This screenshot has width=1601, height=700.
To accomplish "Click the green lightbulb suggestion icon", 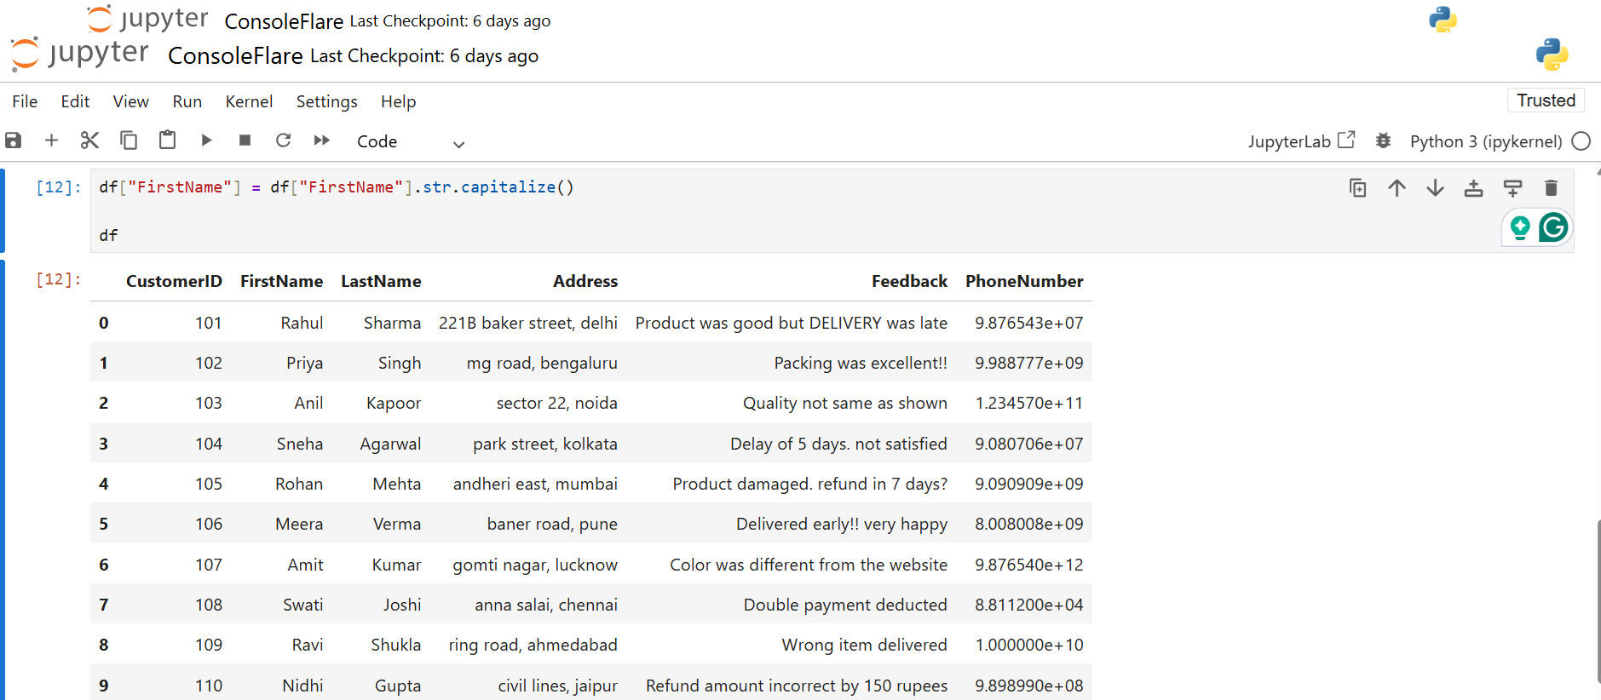I will click(x=1520, y=227).
